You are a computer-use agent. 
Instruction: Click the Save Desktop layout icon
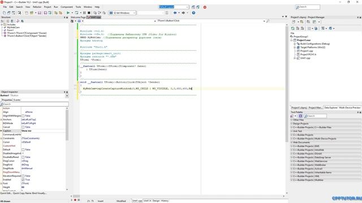point(193,7)
